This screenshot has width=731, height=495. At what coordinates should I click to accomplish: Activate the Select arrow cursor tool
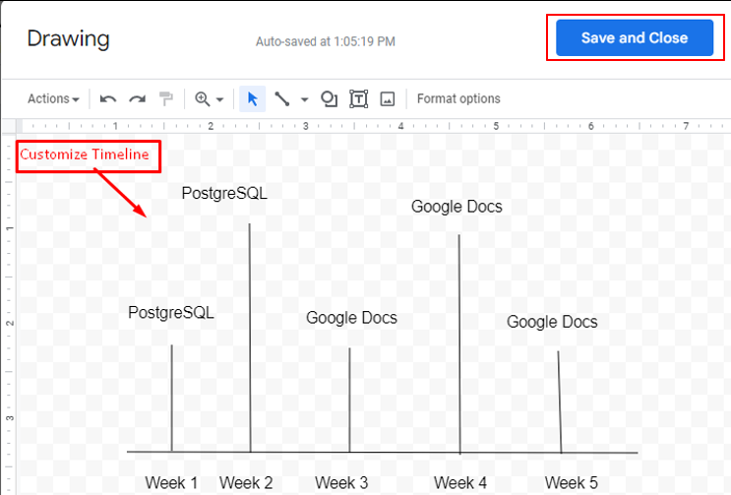[252, 98]
